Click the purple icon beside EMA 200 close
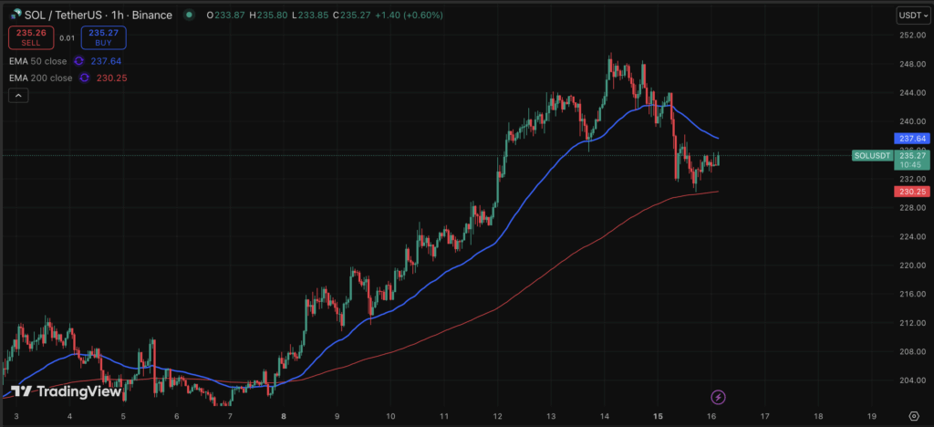This screenshot has height=427, width=934. [x=85, y=78]
